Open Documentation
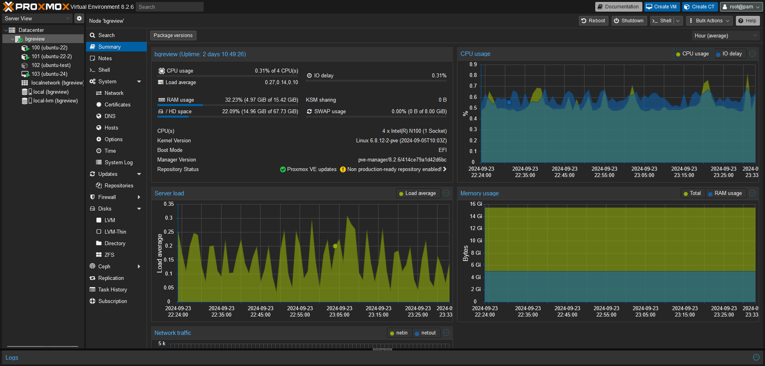The image size is (765, 366). 618,7
